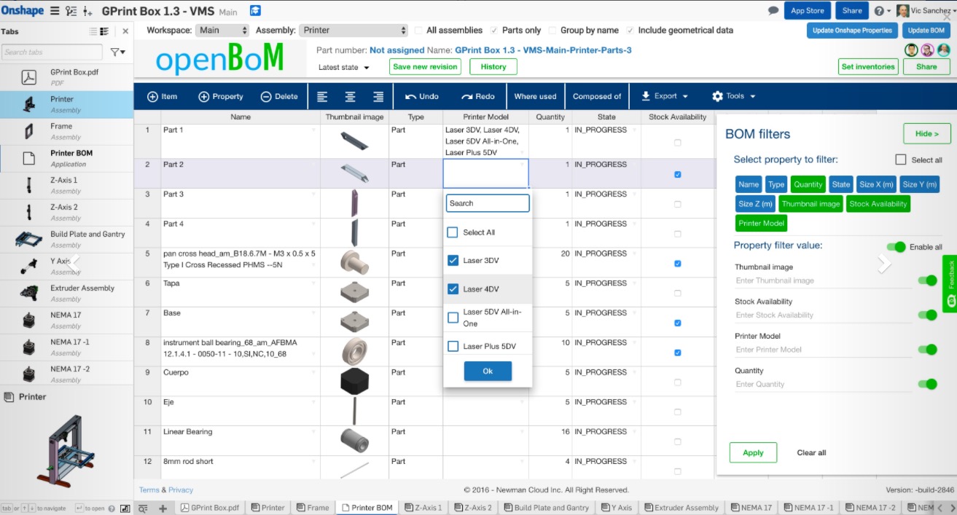Click the History button
Viewport: 957px width, 515px height.
coord(493,66)
